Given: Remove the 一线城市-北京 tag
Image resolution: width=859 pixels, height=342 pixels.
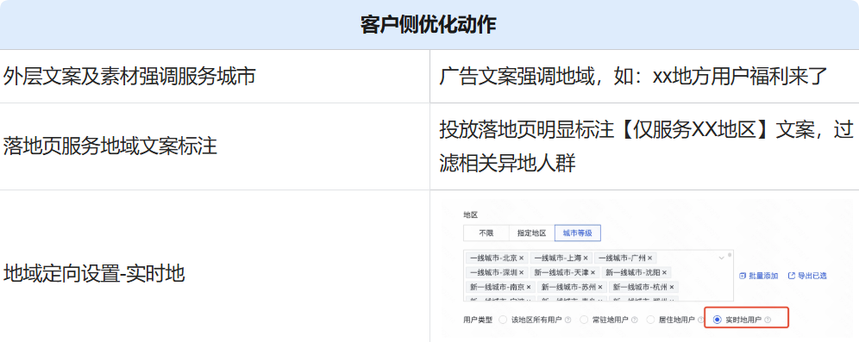Looking at the screenshot, I should [521, 258].
